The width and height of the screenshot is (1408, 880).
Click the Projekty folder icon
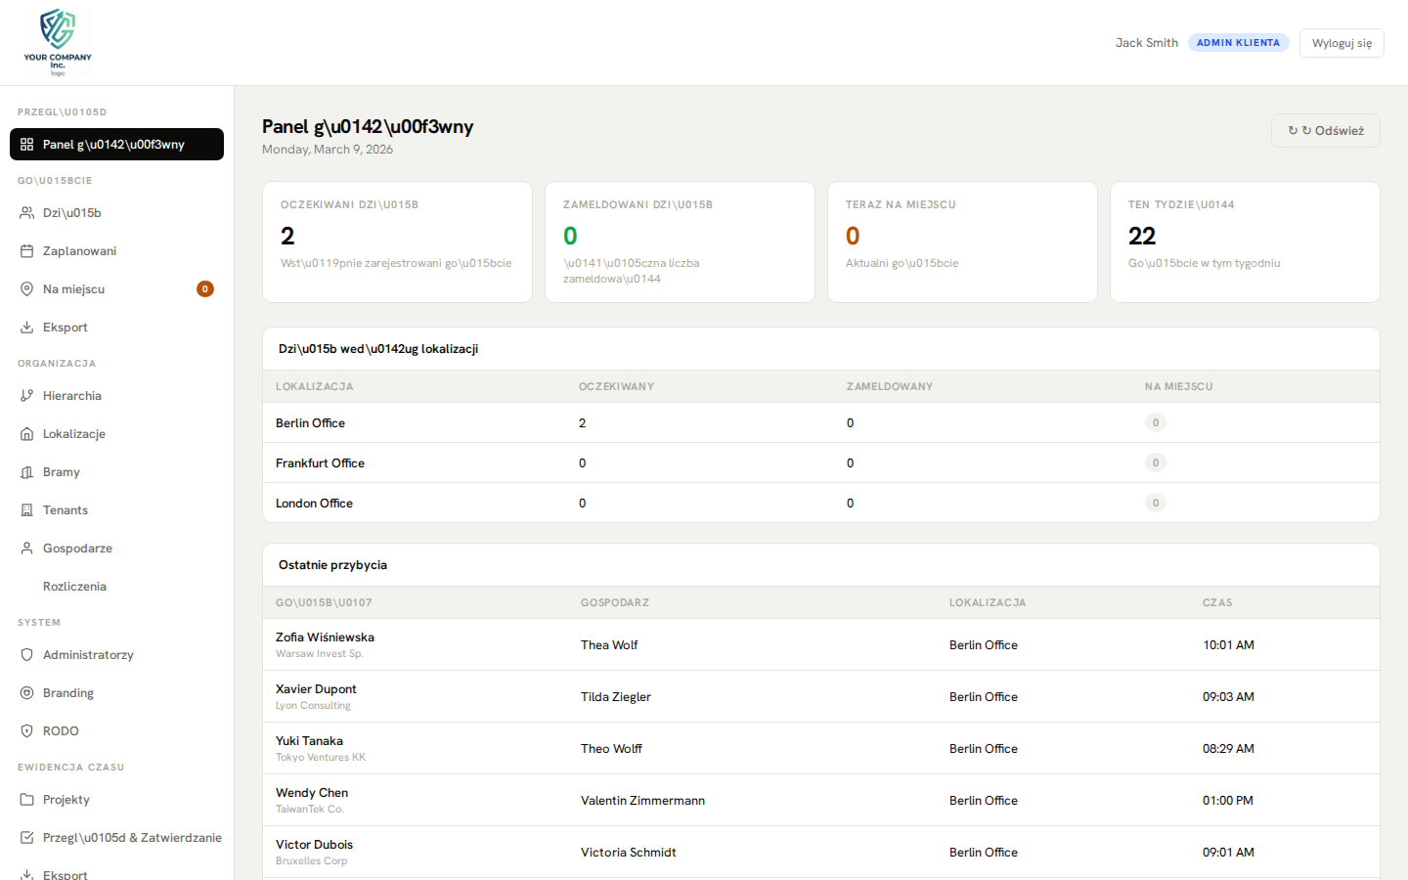pyautogui.click(x=27, y=800)
